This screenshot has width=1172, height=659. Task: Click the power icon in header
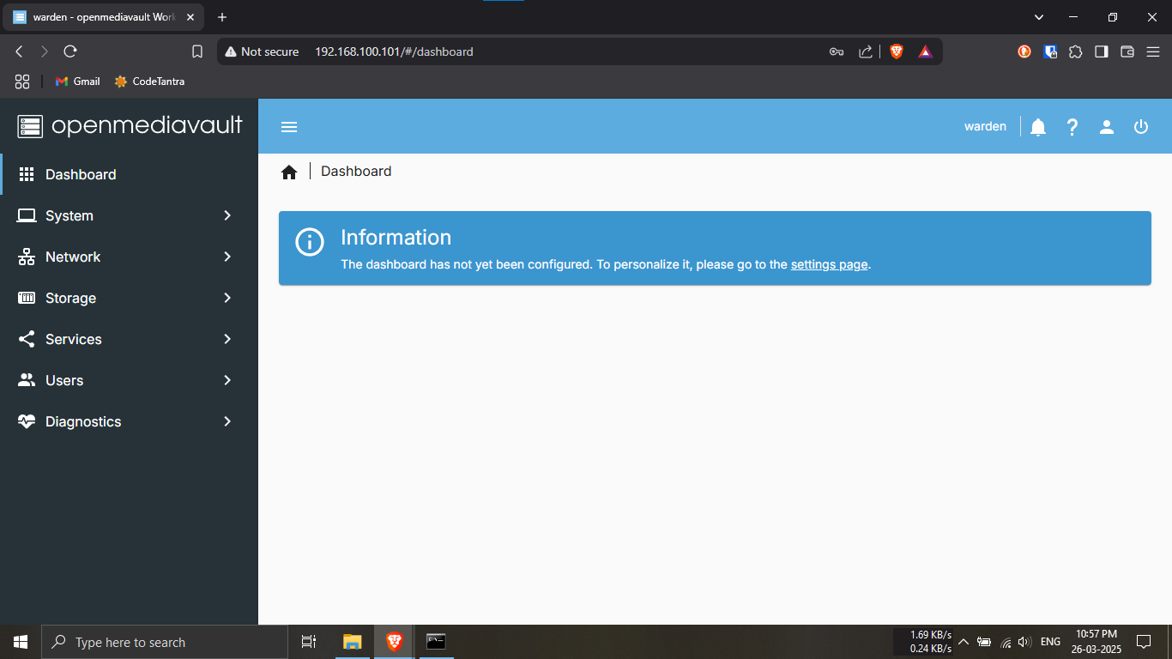tap(1141, 127)
